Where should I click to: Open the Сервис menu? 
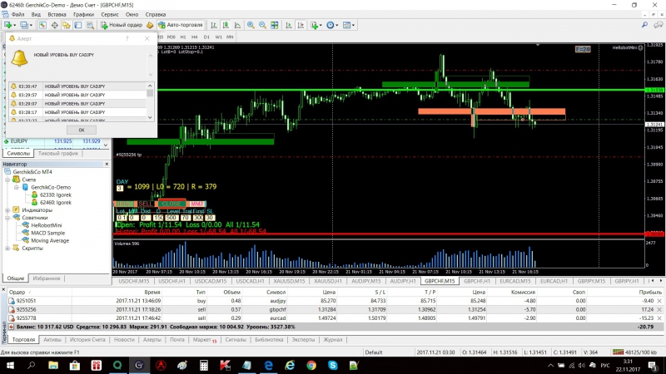click(109, 15)
